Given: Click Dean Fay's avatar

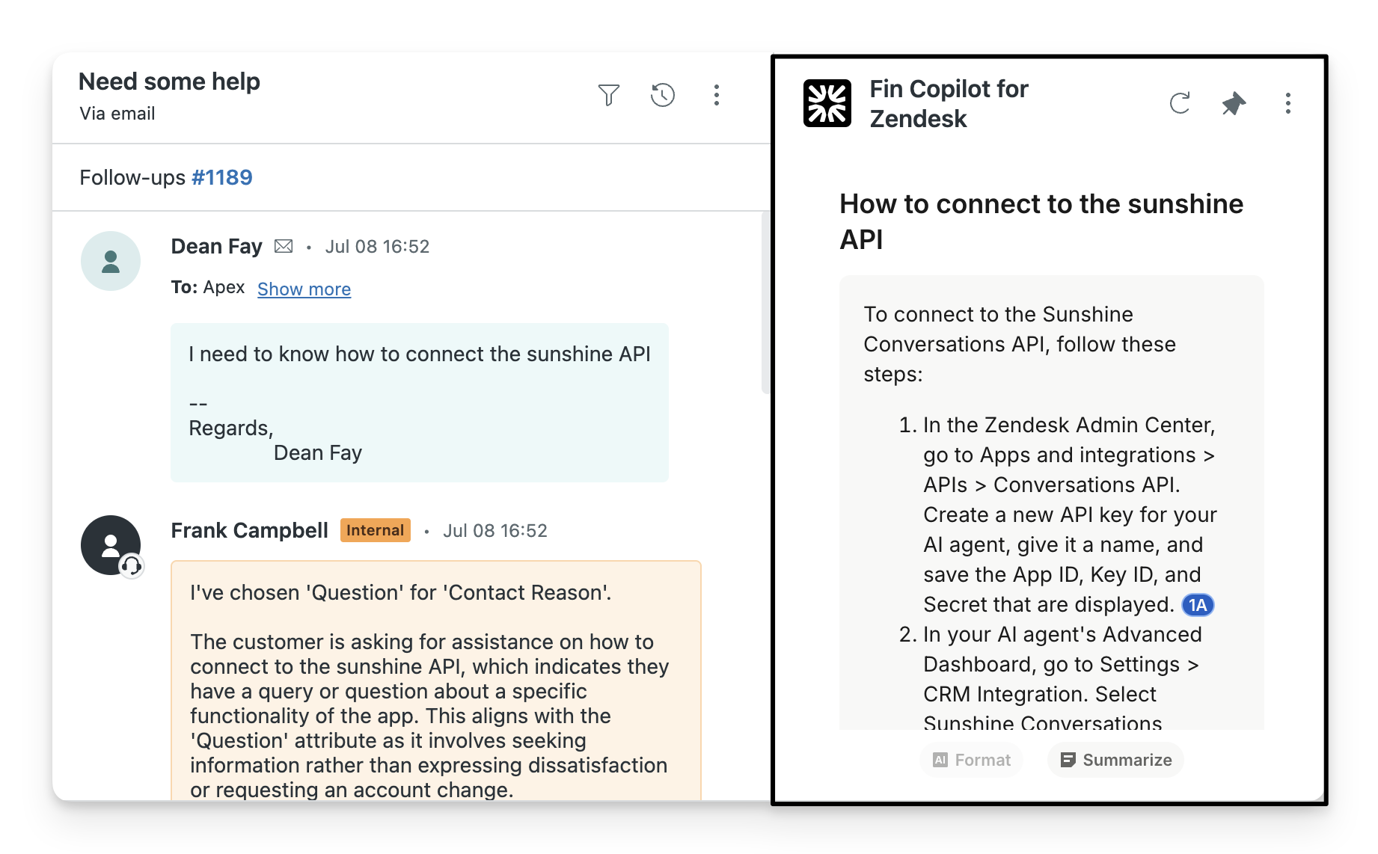Looking at the screenshot, I should 111,261.
